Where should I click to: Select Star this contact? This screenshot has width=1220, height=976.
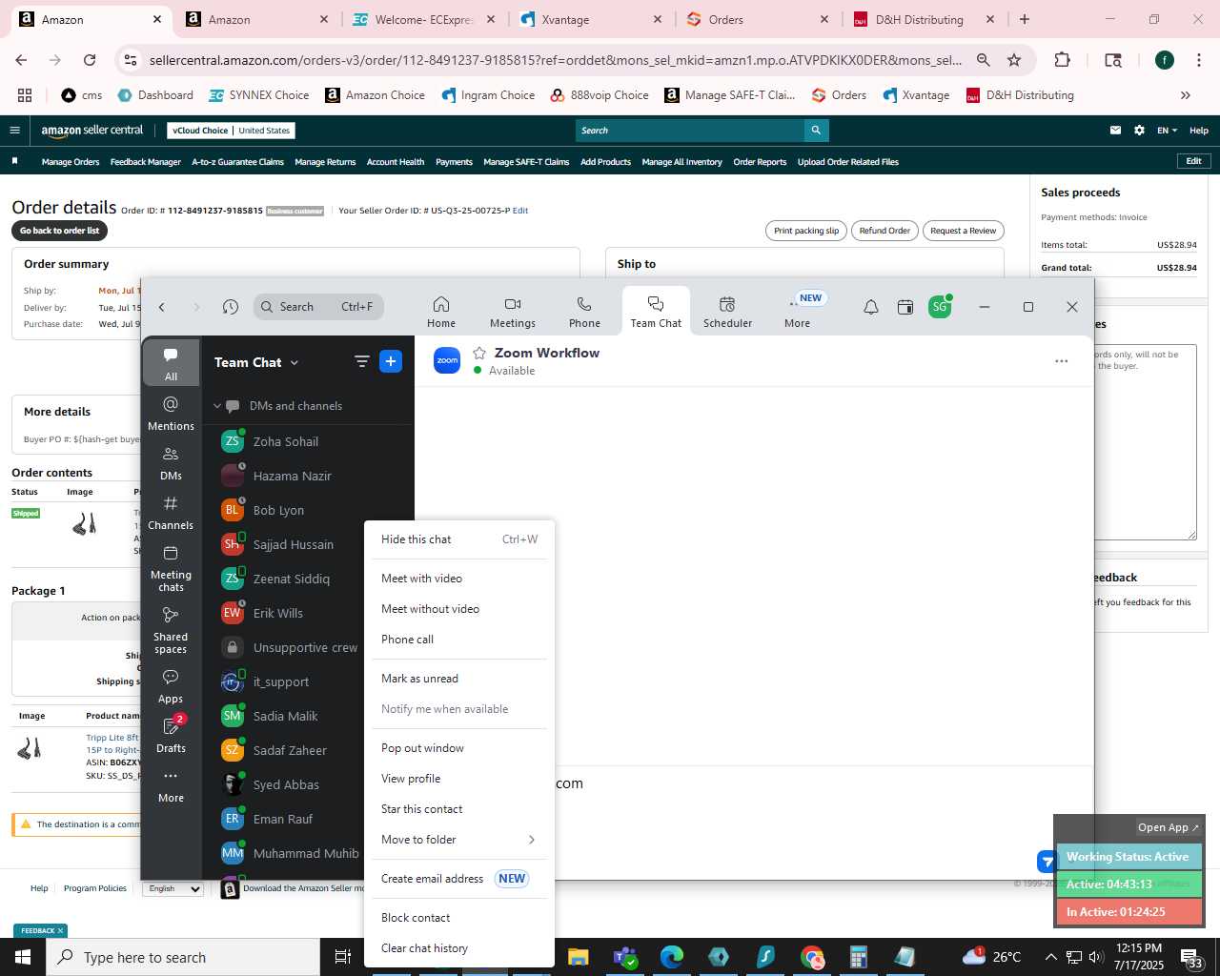(457, 809)
